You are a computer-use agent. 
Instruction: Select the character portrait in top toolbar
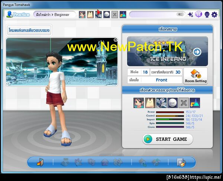click(x=82, y=14)
